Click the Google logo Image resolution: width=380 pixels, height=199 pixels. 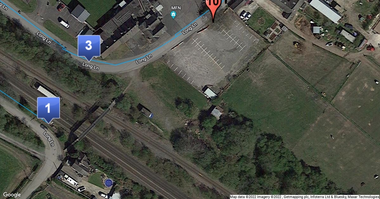(x=12, y=195)
